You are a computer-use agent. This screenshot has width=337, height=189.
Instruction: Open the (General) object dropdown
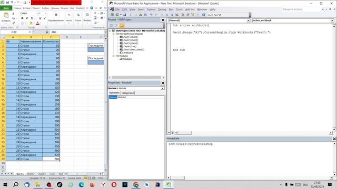click(x=248, y=20)
